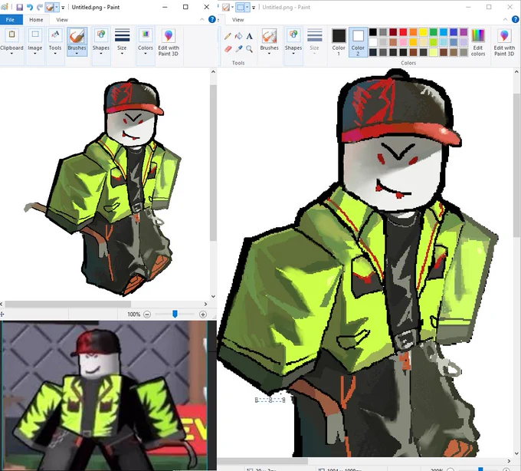
Task: Click the Paint app icon in left title bar
Action: 5,7
